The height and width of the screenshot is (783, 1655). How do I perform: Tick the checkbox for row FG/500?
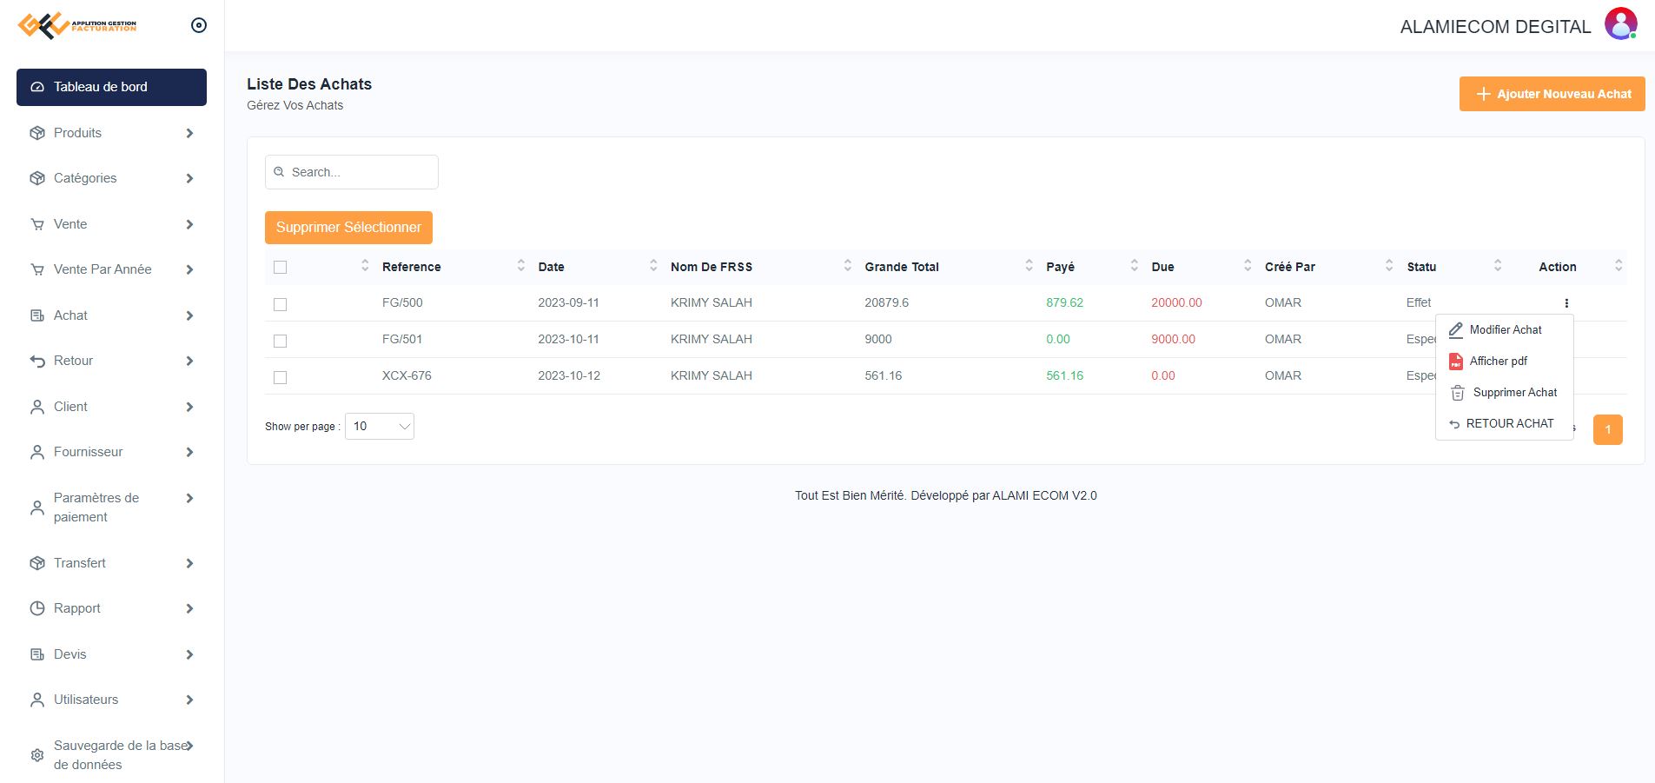[x=280, y=304]
